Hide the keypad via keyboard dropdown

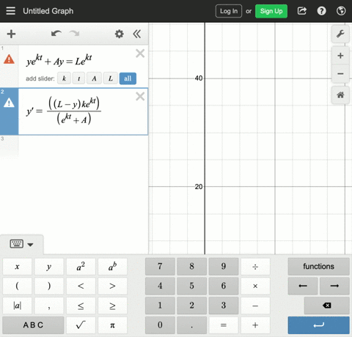(21, 244)
